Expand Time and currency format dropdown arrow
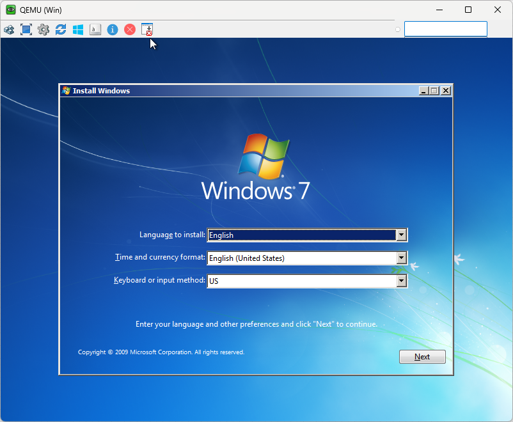The height and width of the screenshot is (422, 513). 402,258
